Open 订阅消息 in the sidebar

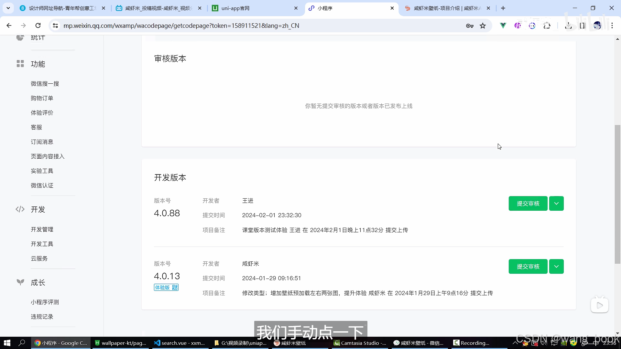click(42, 142)
